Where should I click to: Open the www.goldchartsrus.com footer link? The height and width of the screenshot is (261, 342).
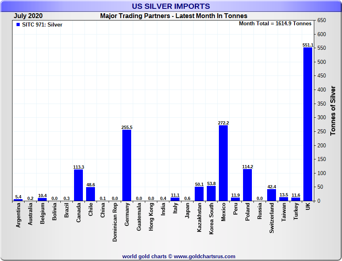(204, 256)
